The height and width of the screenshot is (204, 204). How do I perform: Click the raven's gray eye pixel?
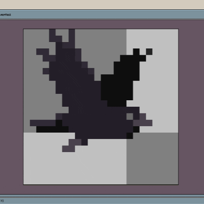pyautogui.click(x=130, y=116)
